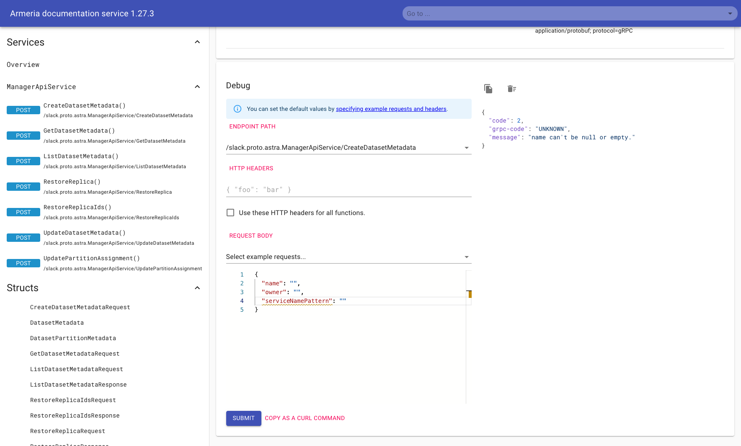Click the serviceNamePattern line in editor
This screenshot has height=446, width=741.
[304, 301]
